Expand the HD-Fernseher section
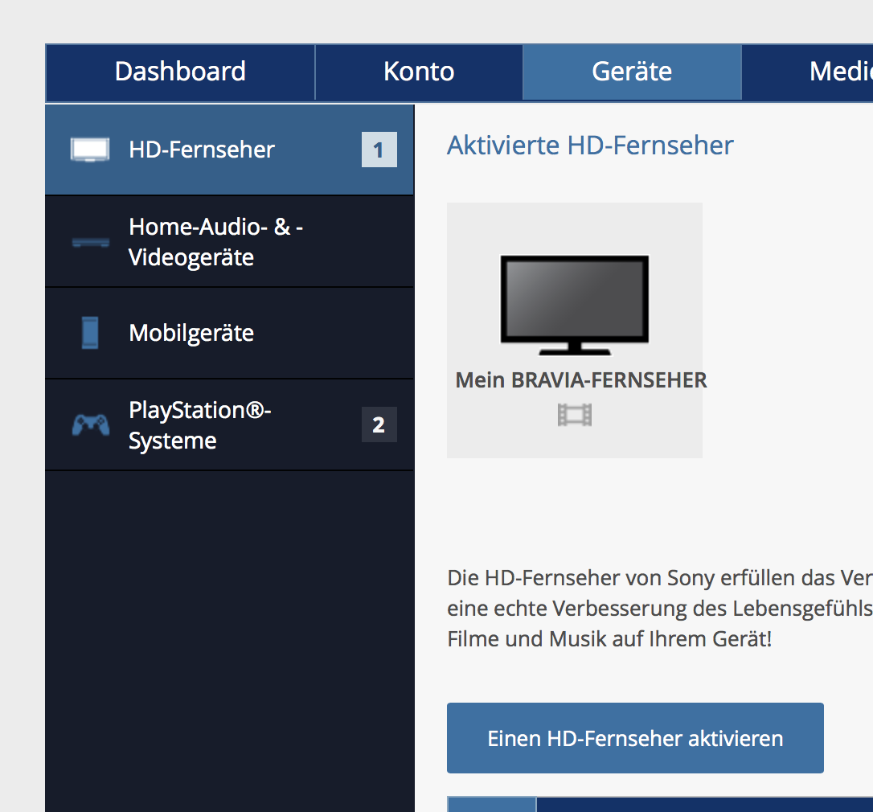 pos(201,149)
